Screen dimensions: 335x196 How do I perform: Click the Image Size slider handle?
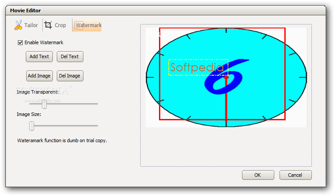31,126
